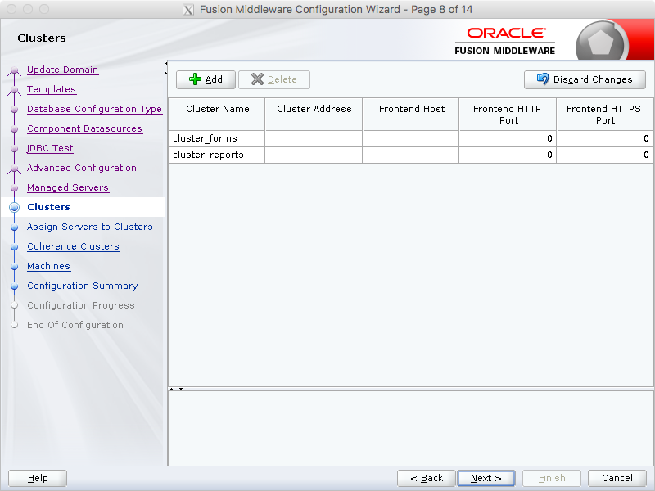
Task: Click the collapse arrows on the pane splitter
Action: [176, 389]
